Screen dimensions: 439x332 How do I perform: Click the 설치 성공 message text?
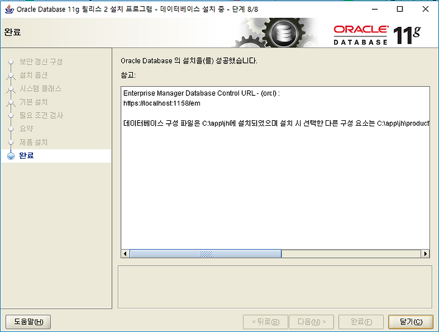[189, 61]
